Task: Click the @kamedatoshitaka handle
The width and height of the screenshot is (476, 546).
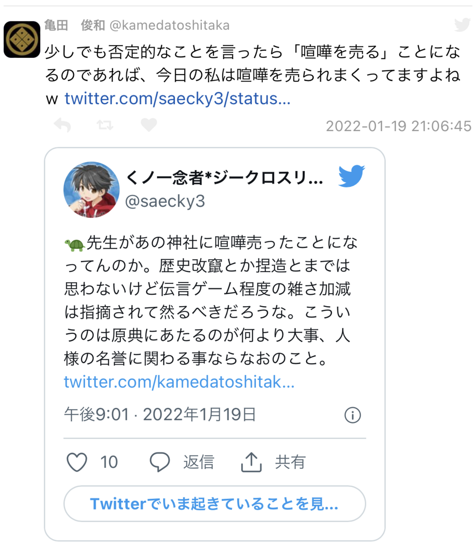Action: click(x=170, y=25)
